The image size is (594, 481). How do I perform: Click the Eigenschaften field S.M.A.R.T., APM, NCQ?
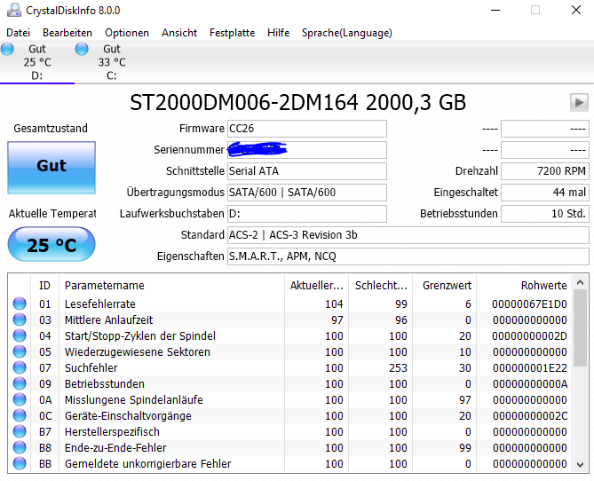(408, 256)
